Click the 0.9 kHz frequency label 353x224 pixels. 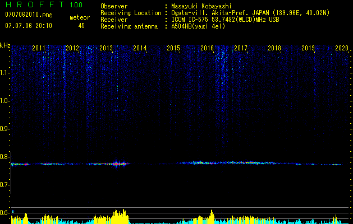[x=4, y=129]
